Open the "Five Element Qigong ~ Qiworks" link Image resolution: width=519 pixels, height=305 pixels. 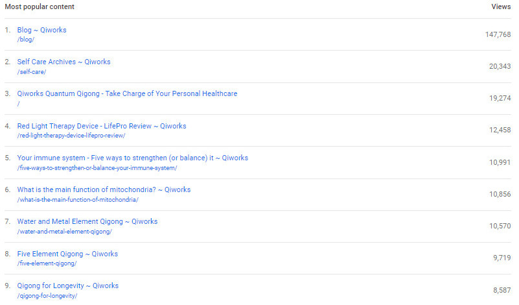click(67, 254)
